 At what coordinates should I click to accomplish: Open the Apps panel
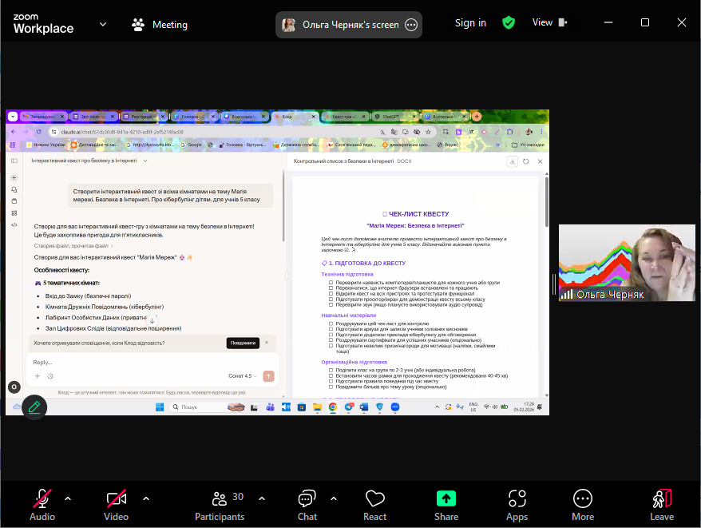click(517, 505)
